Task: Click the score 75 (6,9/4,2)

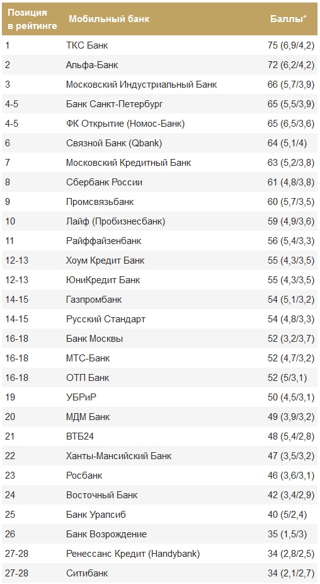Action: tap(291, 45)
